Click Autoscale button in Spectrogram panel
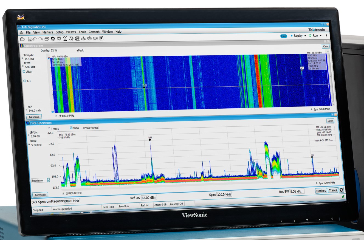The height and width of the screenshot is (240, 364). (35, 117)
